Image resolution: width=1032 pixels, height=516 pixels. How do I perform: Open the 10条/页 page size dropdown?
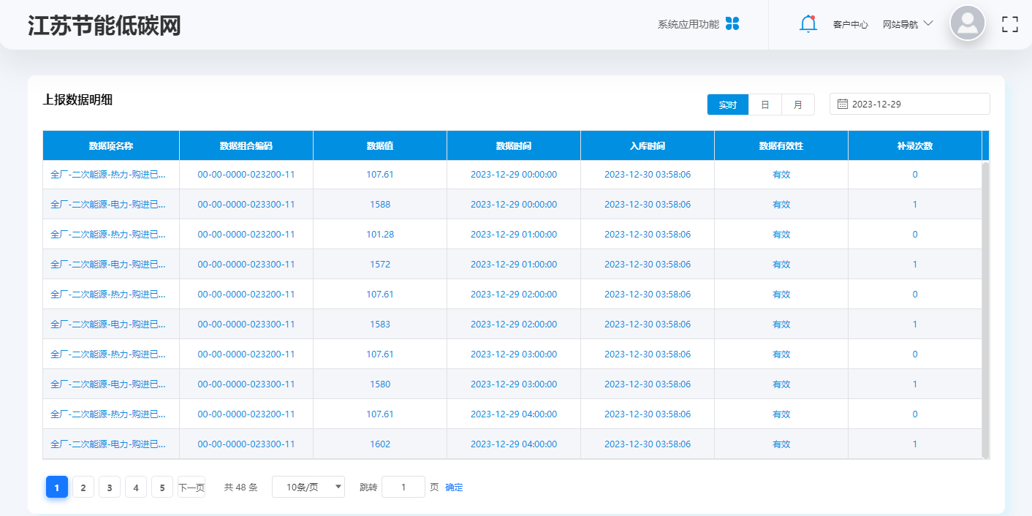(308, 486)
